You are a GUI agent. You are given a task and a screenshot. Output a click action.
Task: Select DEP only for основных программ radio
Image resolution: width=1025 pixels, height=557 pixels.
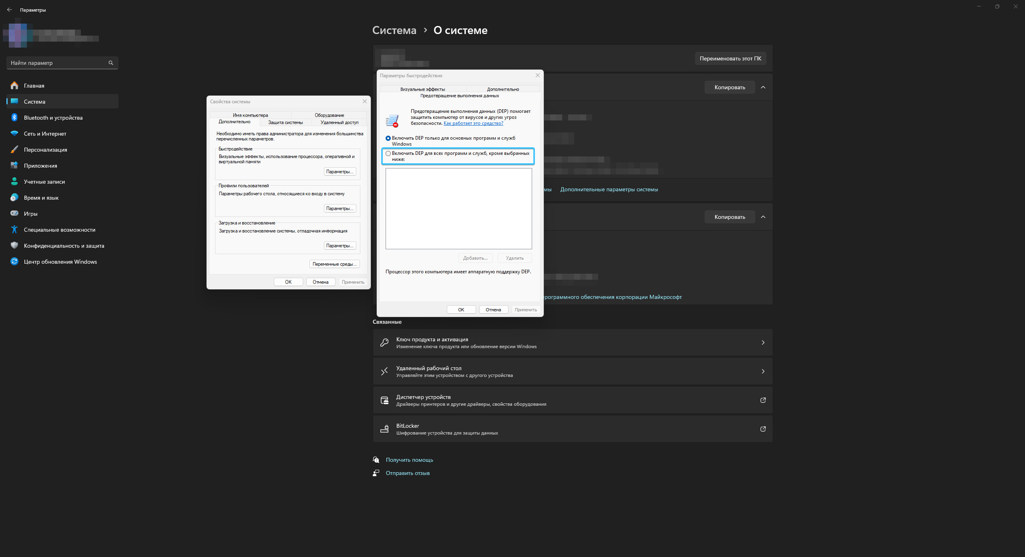click(x=388, y=138)
